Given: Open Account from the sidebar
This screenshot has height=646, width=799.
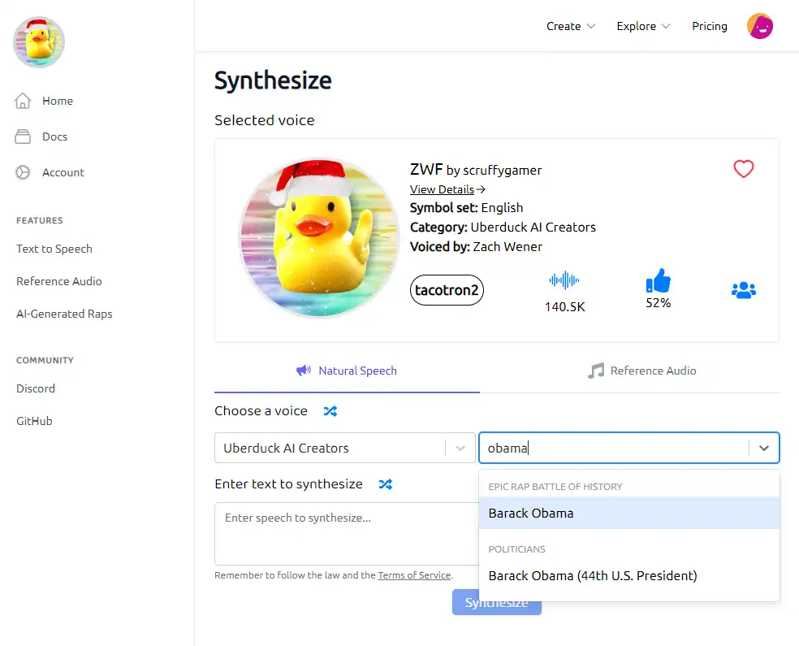Looking at the screenshot, I should (x=63, y=172).
